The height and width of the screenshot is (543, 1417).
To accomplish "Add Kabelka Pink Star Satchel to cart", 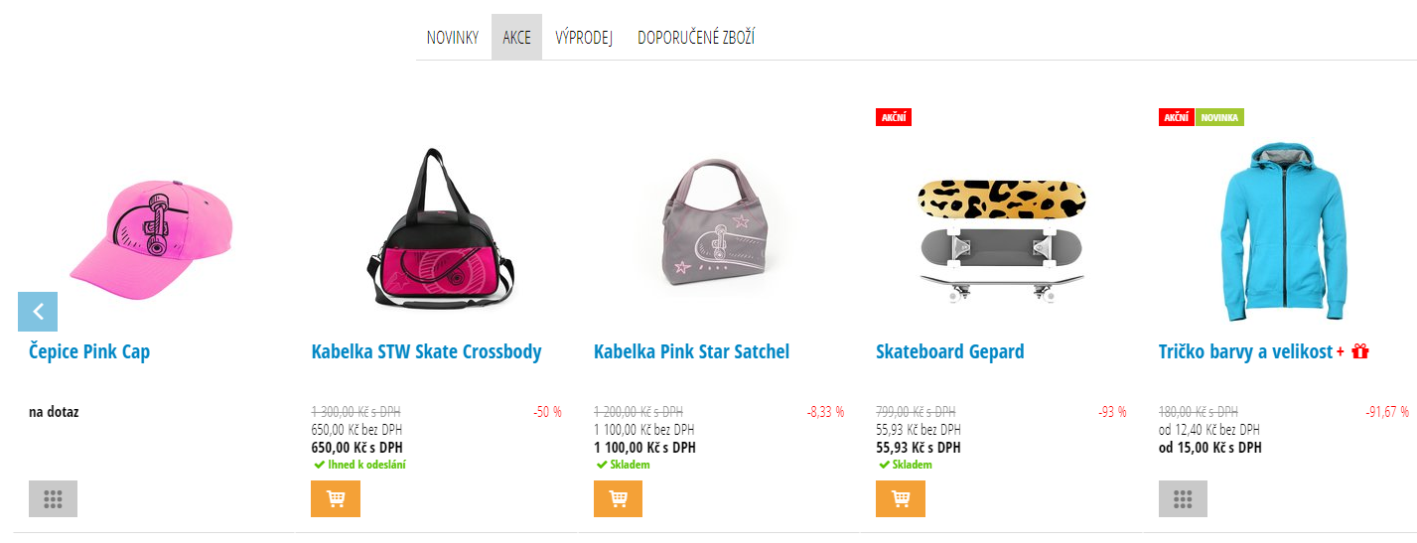I will click(618, 498).
